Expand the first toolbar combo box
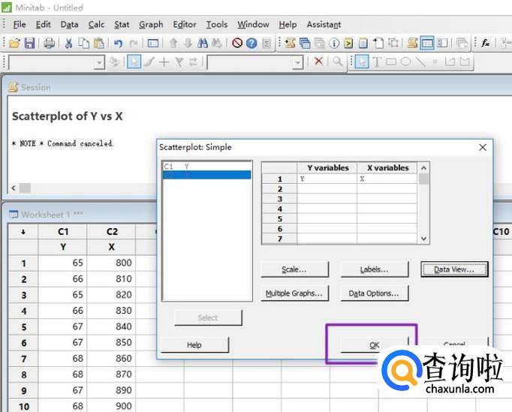This screenshot has width=512, height=412. pyautogui.click(x=99, y=62)
